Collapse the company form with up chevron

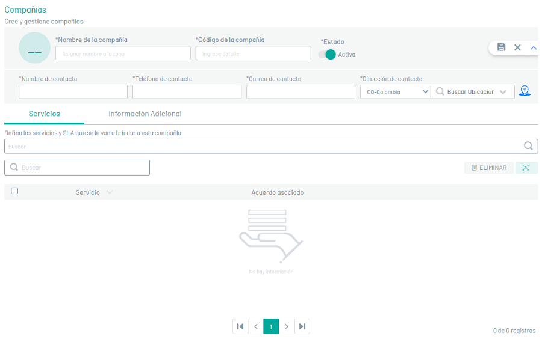pyautogui.click(x=533, y=47)
